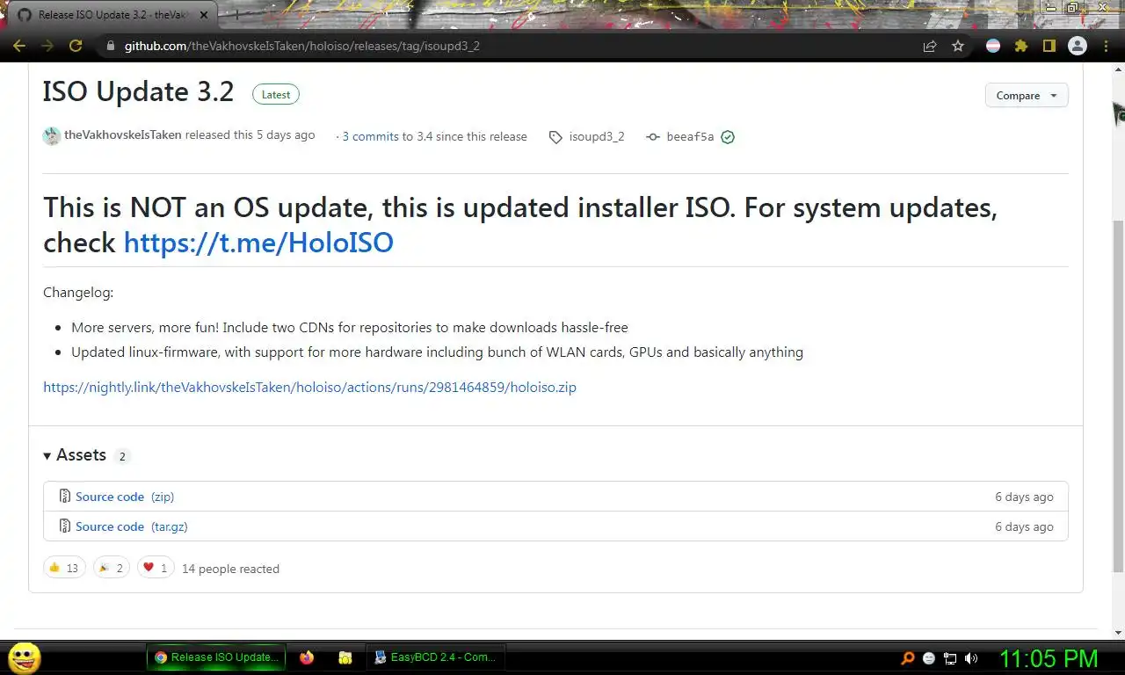Click the thumbs up reaction with 13
This screenshot has width=1125, height=675.
[x=64, y=568]
